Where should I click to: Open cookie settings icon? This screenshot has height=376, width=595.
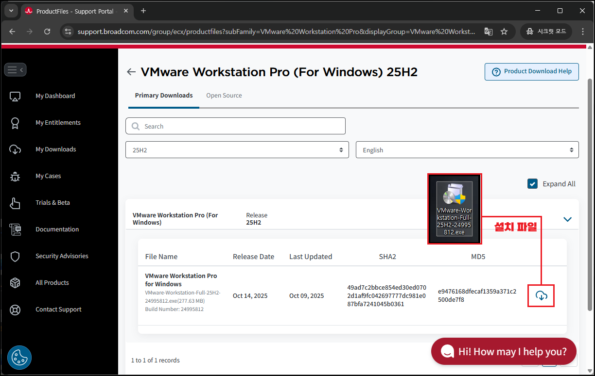click(19, 358)
